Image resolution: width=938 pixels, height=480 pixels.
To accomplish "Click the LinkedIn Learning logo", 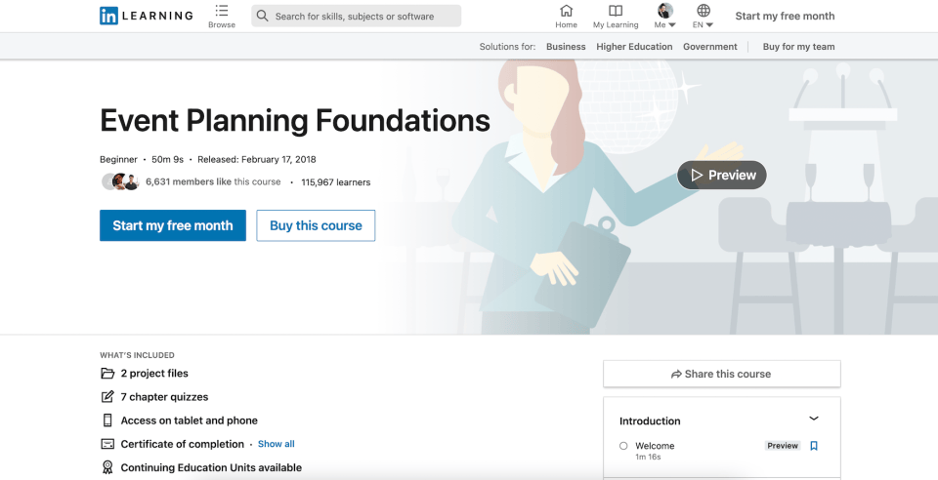I will pyautogui.click(x=147, y=17).
